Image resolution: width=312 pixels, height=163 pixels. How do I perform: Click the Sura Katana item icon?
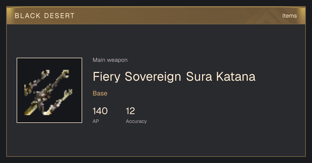(49, 90)
